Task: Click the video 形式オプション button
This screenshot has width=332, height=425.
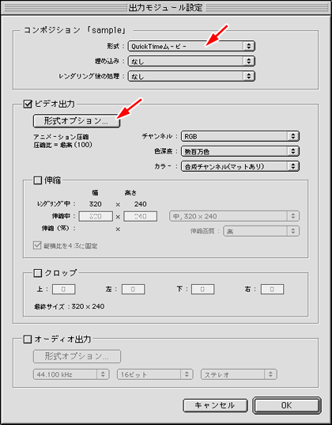Action: 77,121
